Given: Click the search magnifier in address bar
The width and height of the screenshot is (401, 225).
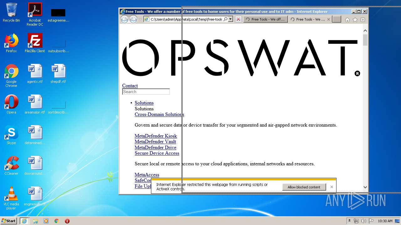Looking at the screenshot, I should click(225, 19).
